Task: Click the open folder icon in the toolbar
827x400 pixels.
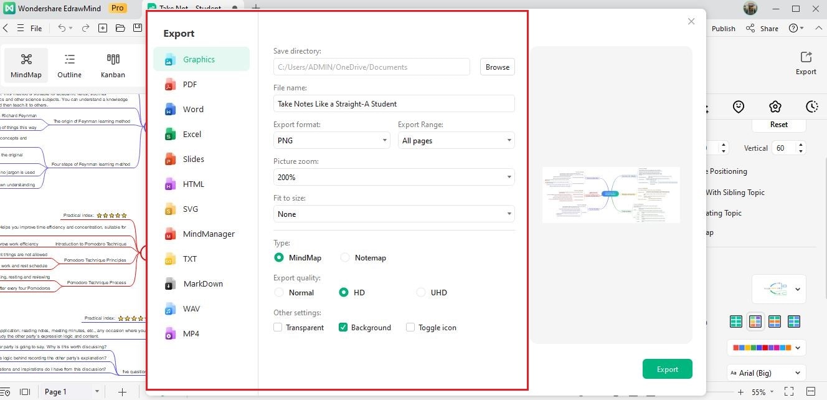Action: (x=120, y=28)
